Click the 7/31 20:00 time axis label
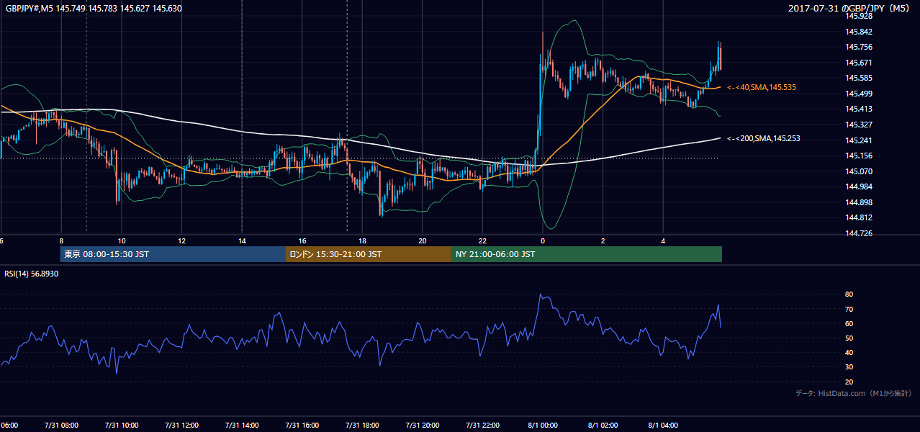Image resolution: width=920 pixels, height=432 pixels. 423,426
